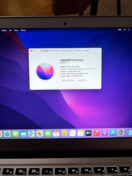This screenshot has height=176, width=132.
Task: Switch to the Wyświetlacze tab
Action: pos(55,51)
